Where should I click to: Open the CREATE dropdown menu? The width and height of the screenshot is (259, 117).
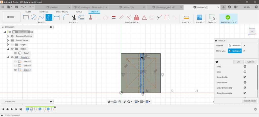41,22
